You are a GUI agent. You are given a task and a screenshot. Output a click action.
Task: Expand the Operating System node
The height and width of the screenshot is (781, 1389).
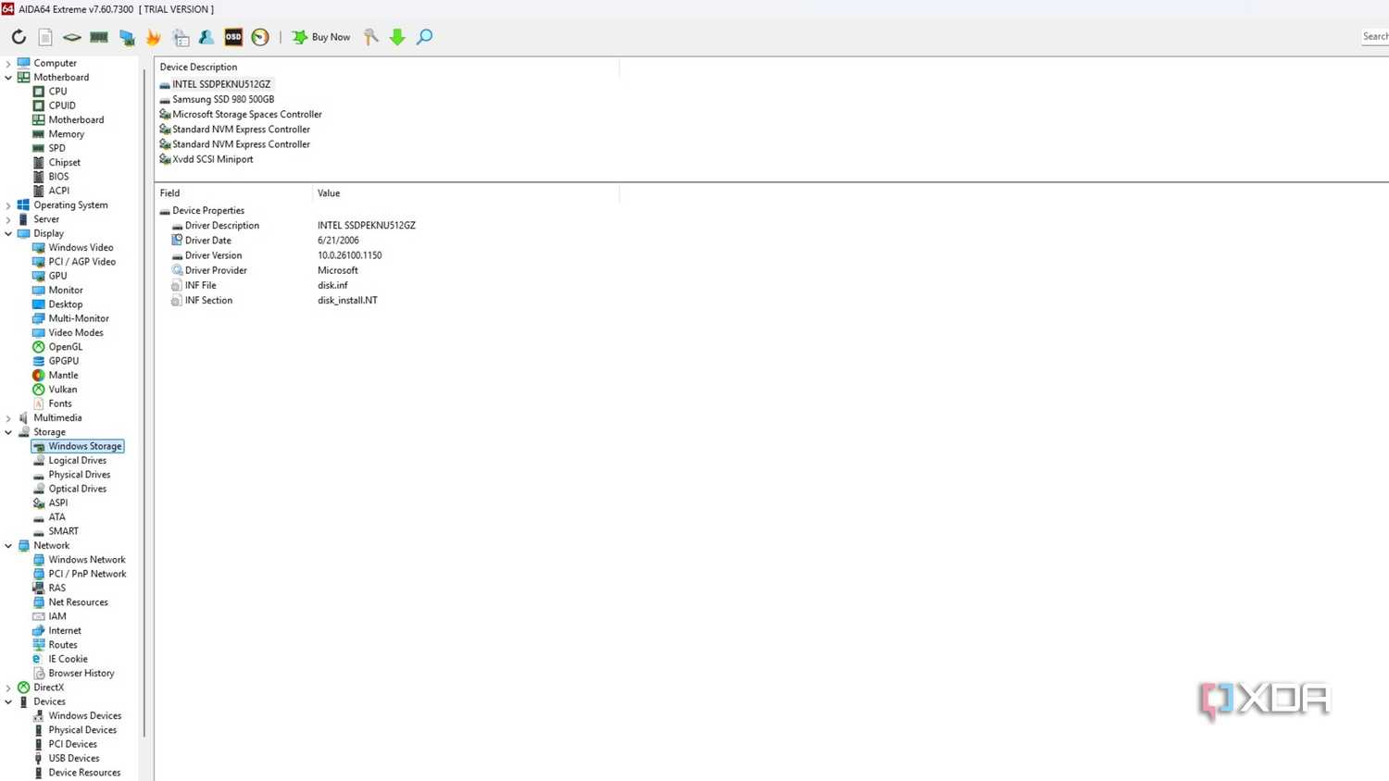(8, 205)
